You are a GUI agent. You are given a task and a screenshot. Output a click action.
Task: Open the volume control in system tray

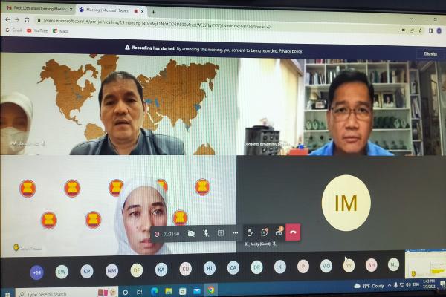[x=408, y=284]
